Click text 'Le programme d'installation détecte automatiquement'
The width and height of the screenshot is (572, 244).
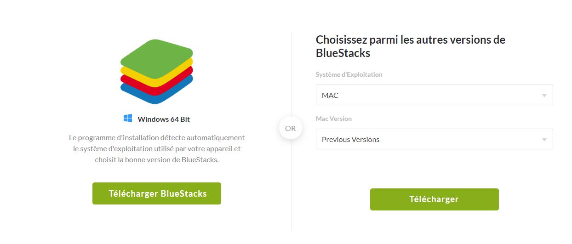coord(157,137)
